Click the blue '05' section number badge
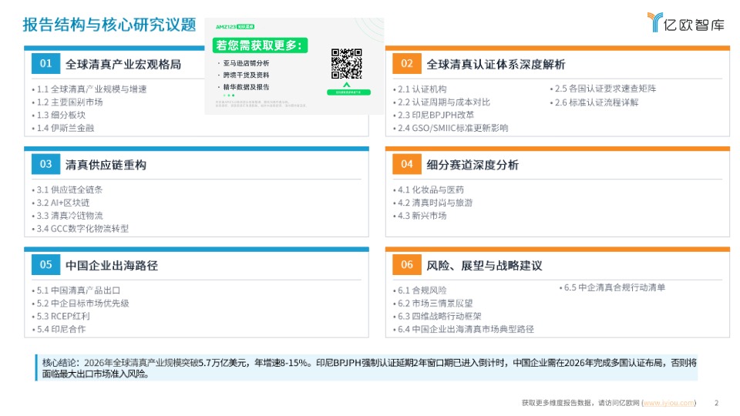The image size is (740, 416). pyautogui.click(x=45, y=264)
